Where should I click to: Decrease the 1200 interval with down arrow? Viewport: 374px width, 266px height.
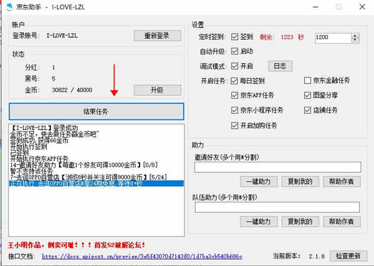click(x=355, y=40)
